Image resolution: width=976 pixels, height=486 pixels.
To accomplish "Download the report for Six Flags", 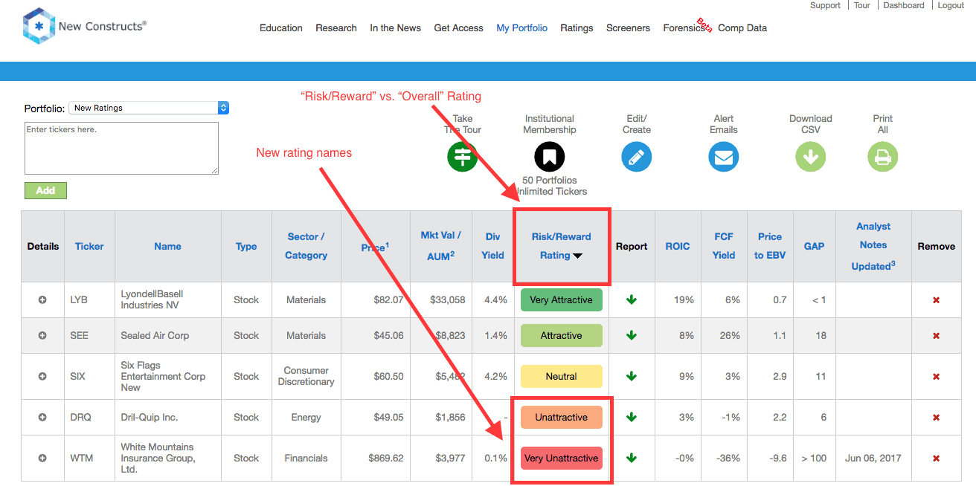I will pyautogui.click(x=632, y=376).
